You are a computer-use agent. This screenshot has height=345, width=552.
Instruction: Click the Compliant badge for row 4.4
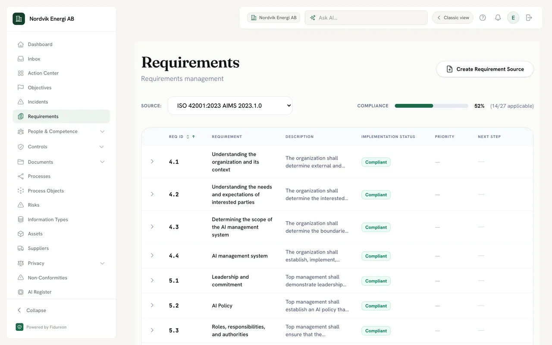coord(376,256)
